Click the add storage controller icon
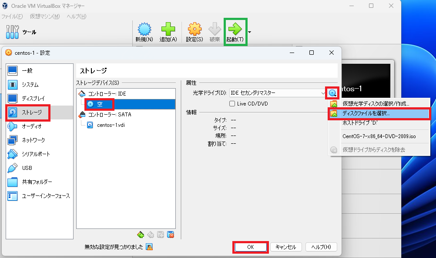 click(141, 235)
